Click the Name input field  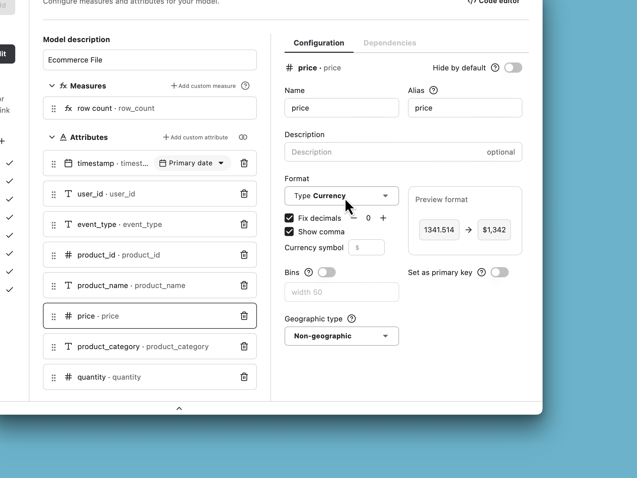[x=342, y=108]
